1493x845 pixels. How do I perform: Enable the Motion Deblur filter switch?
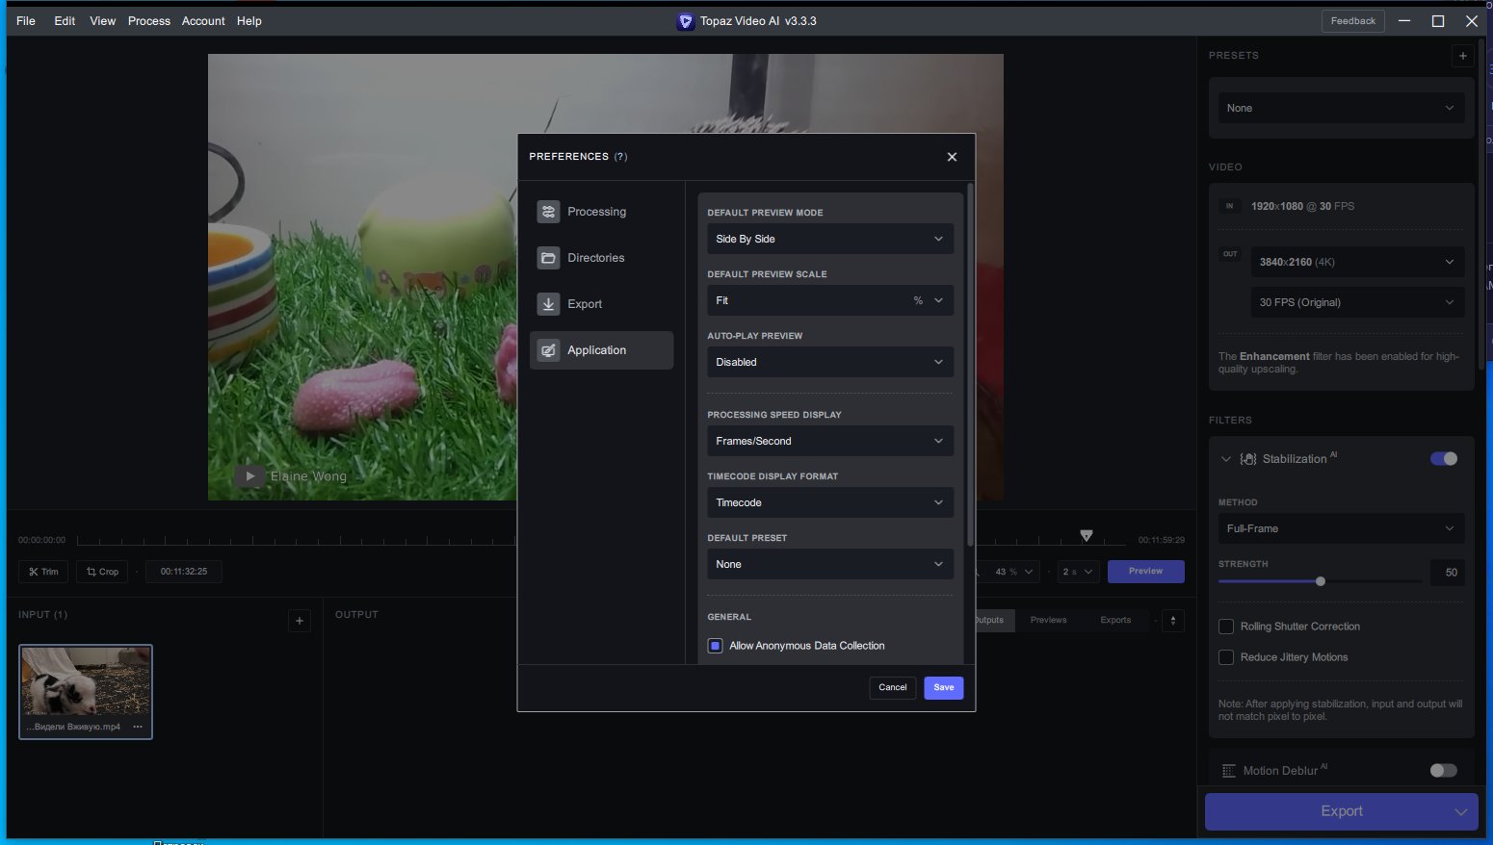pos(1444,770)
